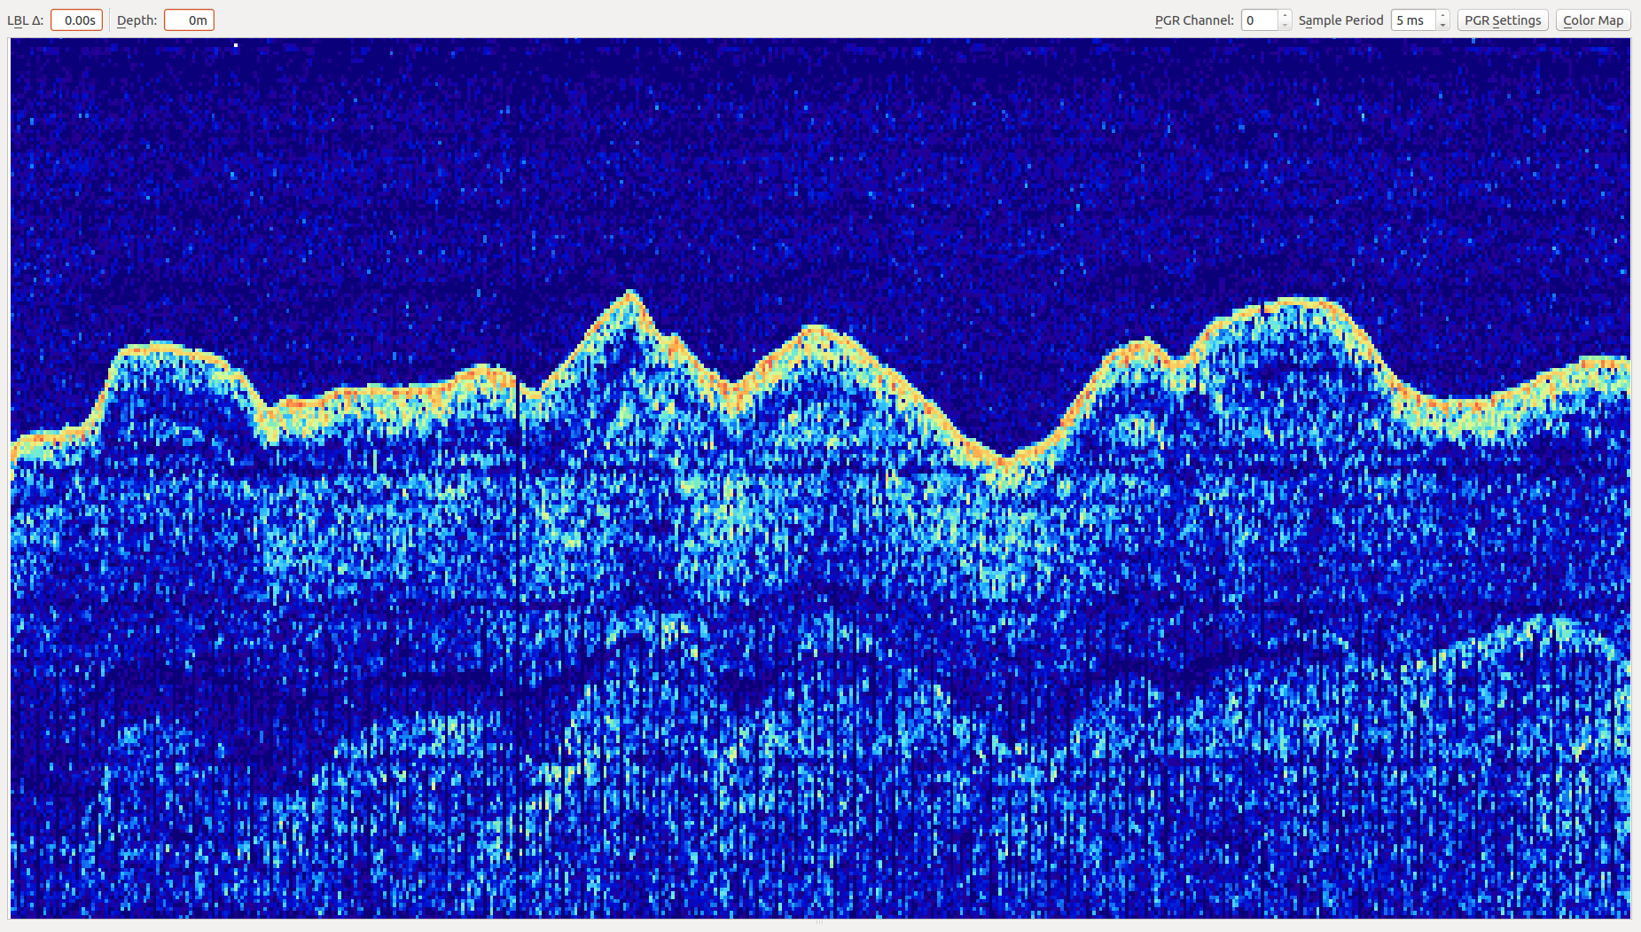Click the "PGR Channel:" label
Screen dimensions: 1641x932
click(x=1193, y=20)
